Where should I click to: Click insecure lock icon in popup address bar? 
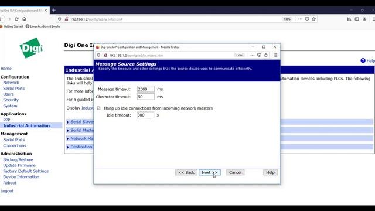[x=105, y=55]
